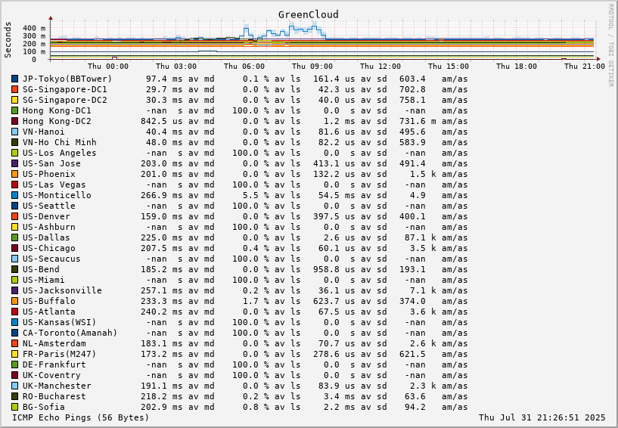Select the 'SG-Singapore-DC2' legend label
618x428 pixels.
point(64,100)
